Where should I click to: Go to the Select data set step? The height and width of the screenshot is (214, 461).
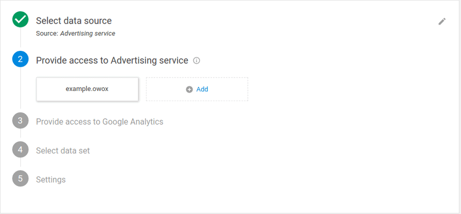coord(63,150)
